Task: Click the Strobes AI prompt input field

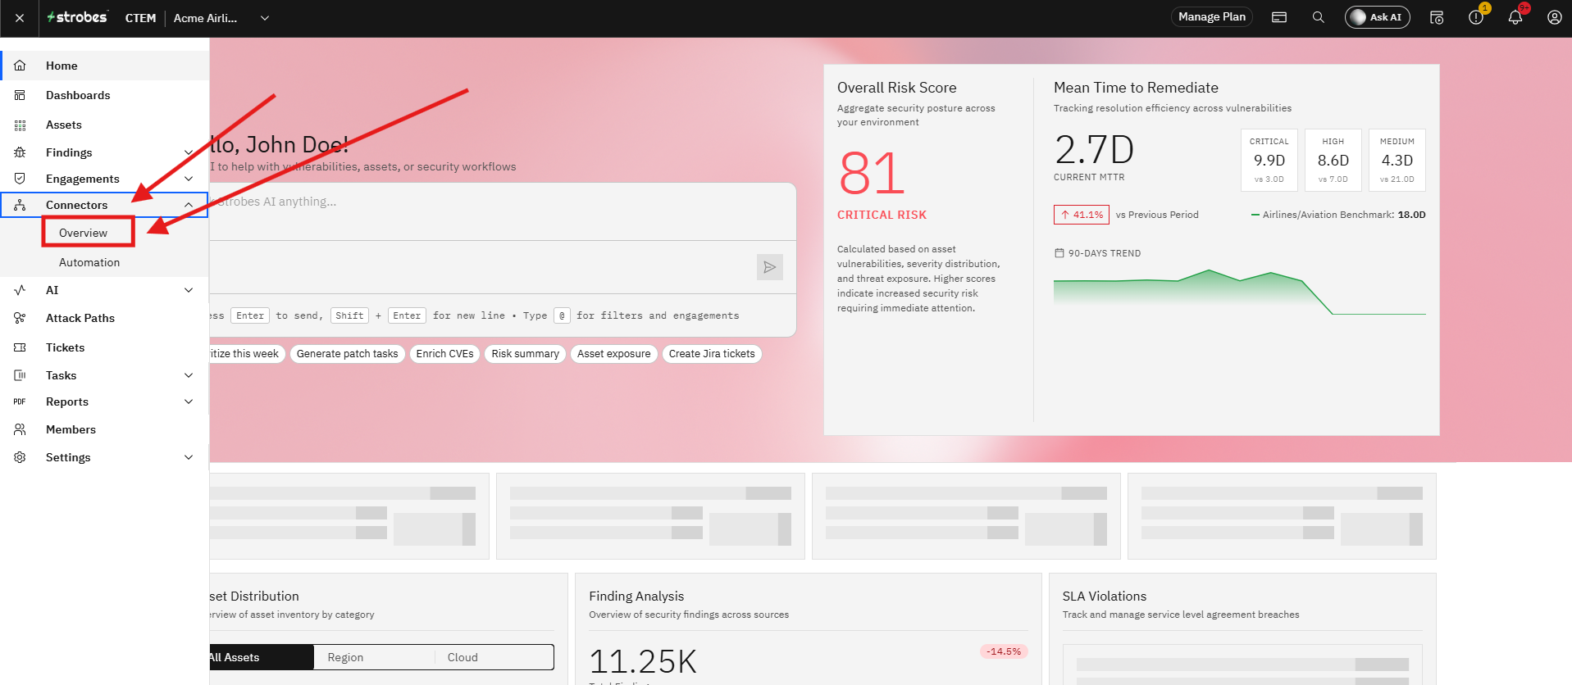Action: pyautogui.click(x=502, y=211)
